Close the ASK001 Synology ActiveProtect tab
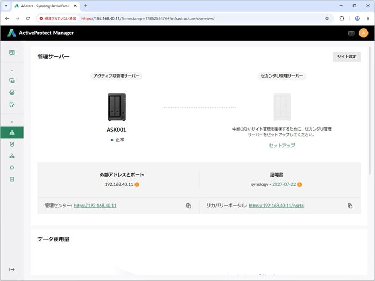The height and width of the screenshot is (281, 375). 75,6
